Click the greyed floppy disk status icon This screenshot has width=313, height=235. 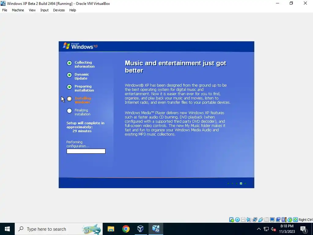pyautogui.click(x=243, y=220)
